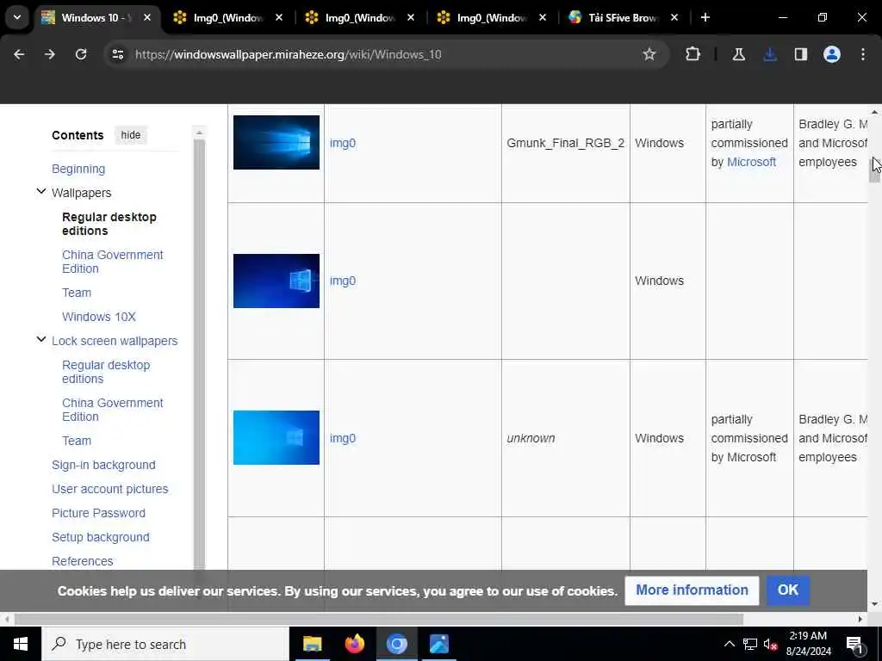Jump to Beginning in Contents
This screenshot has width=882, height=661.
click(78, 169)
